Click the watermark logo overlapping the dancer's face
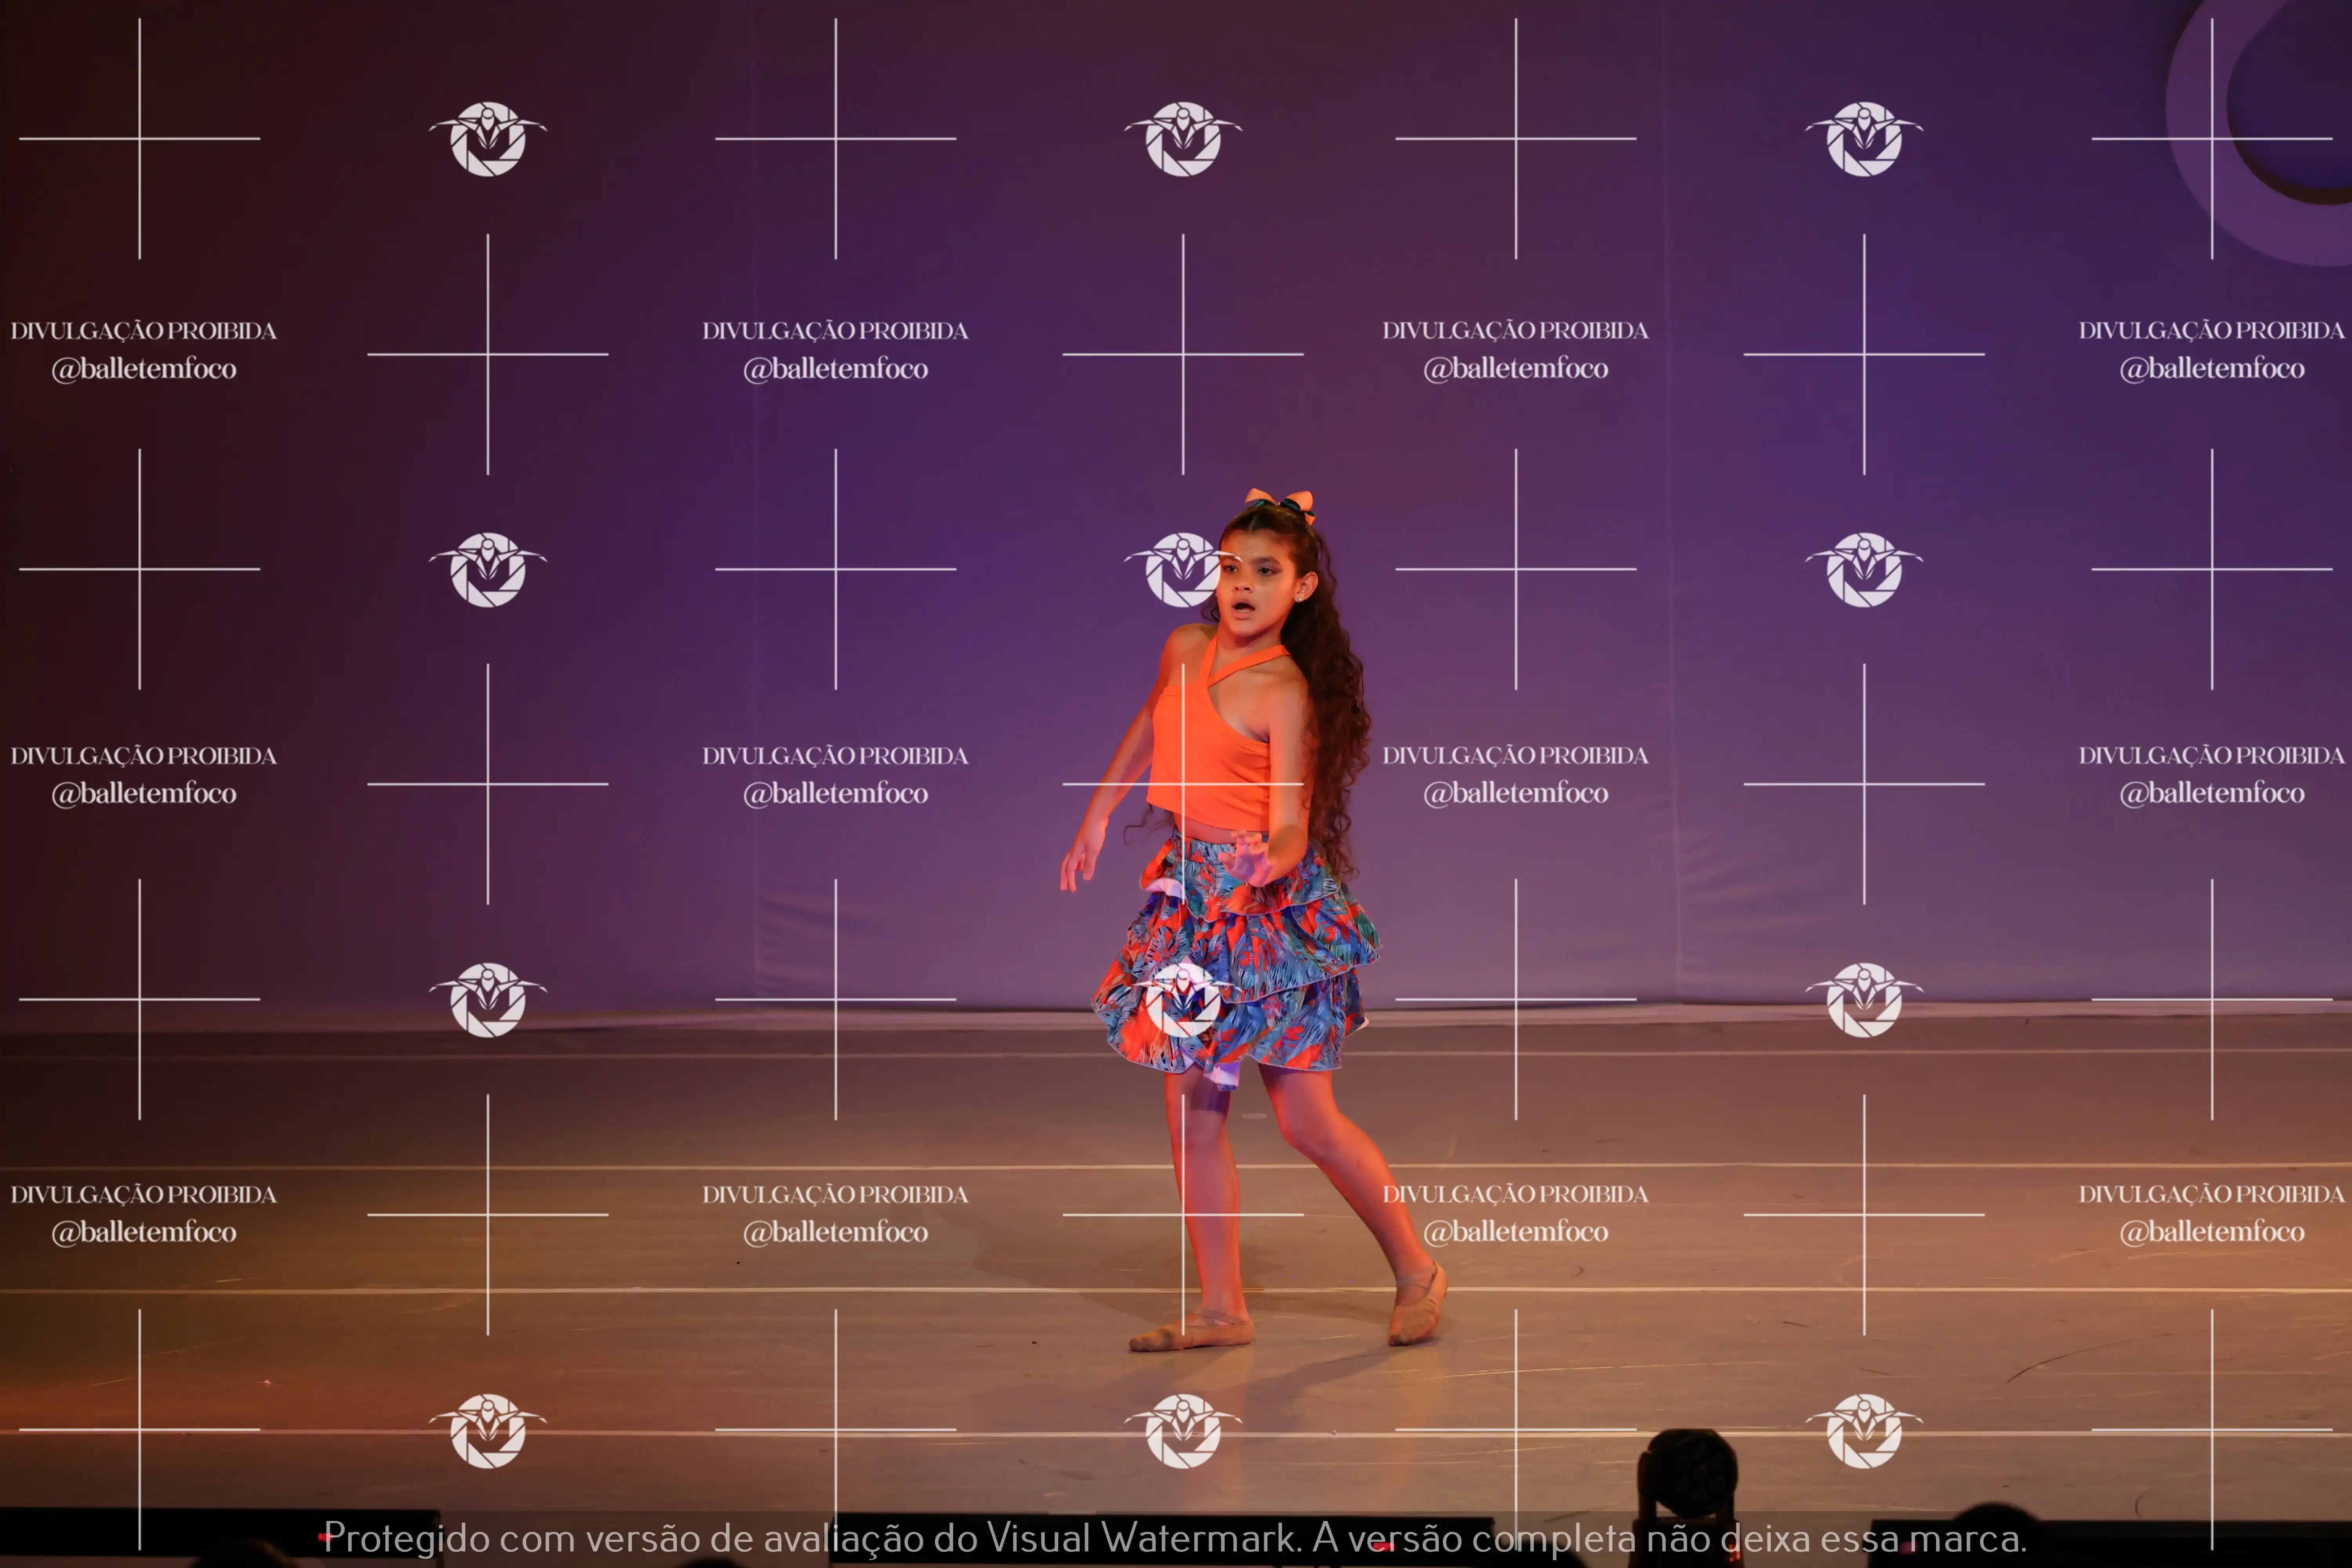The width and height of the screenshot is (2352, 1568). pos(1183,569)
